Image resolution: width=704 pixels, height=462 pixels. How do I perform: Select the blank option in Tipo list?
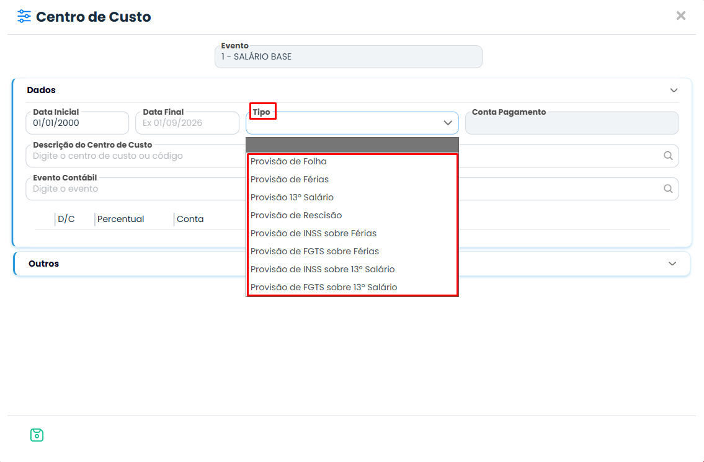pyautogui.click(x=352, y=145)
